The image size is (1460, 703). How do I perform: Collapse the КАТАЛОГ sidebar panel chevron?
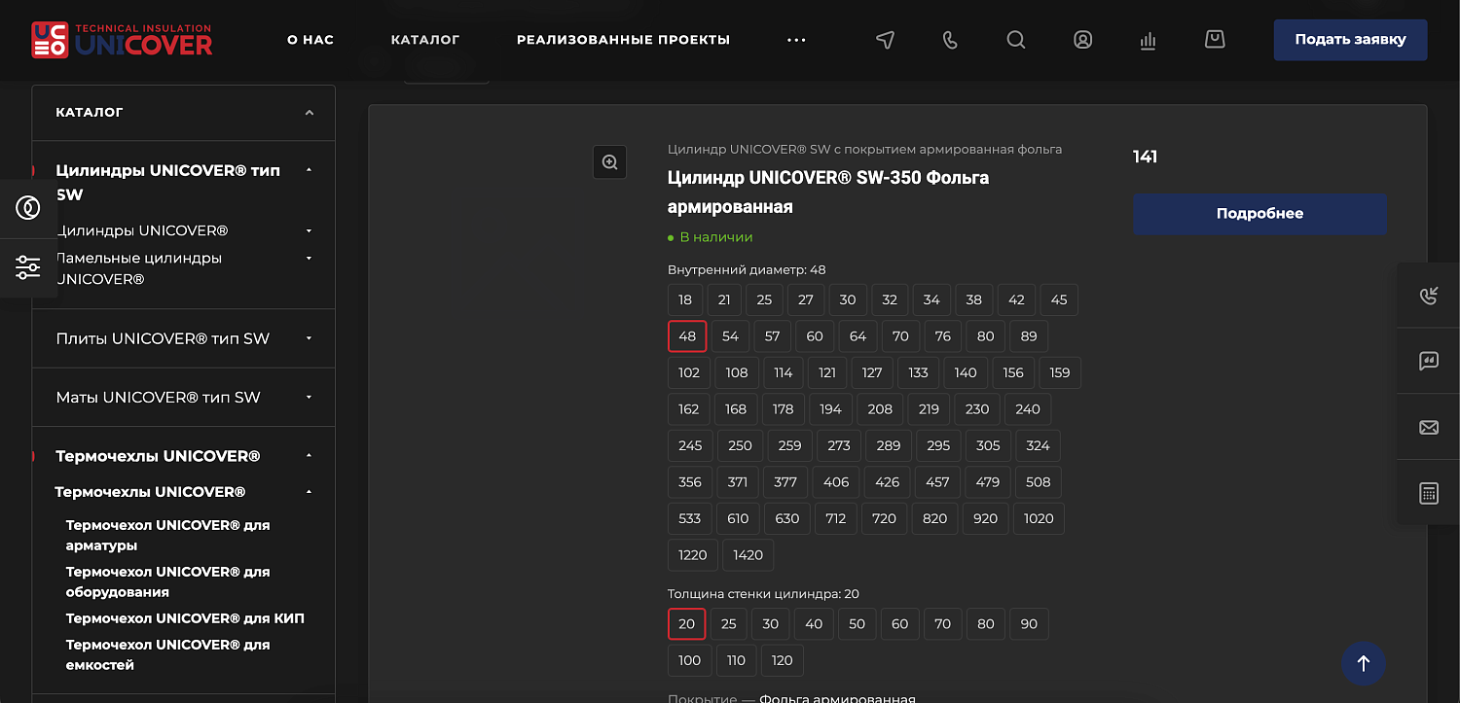(x=310, y=113)
